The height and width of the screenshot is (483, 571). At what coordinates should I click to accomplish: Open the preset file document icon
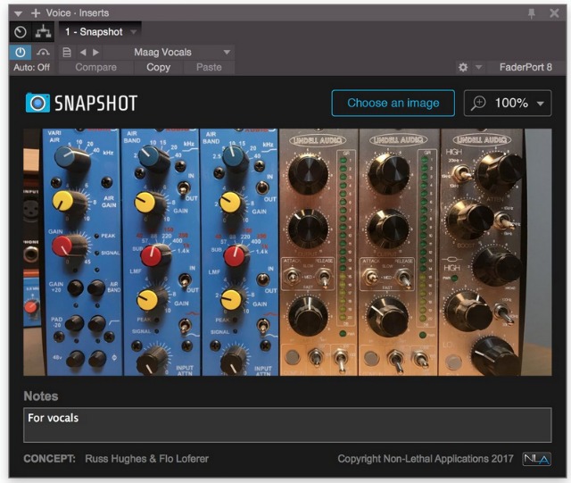67,53
